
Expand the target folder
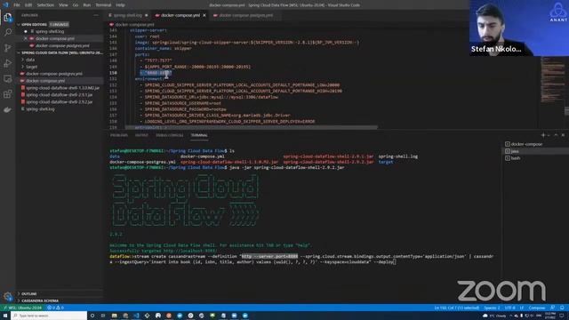point(32,67)
